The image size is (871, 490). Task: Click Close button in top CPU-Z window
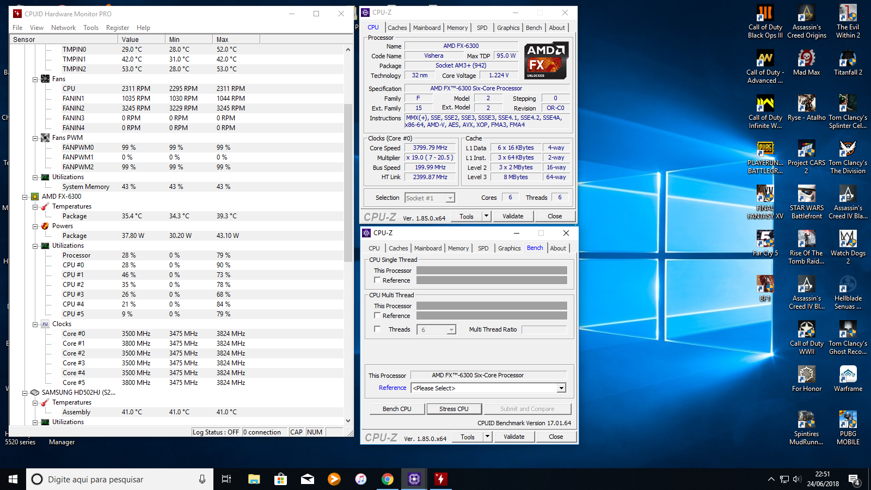[x=555, y=216]
